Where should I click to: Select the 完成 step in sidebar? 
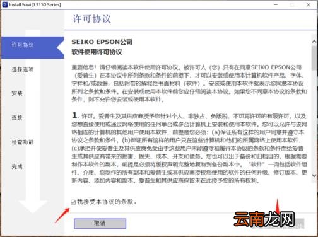pos(17,166)
